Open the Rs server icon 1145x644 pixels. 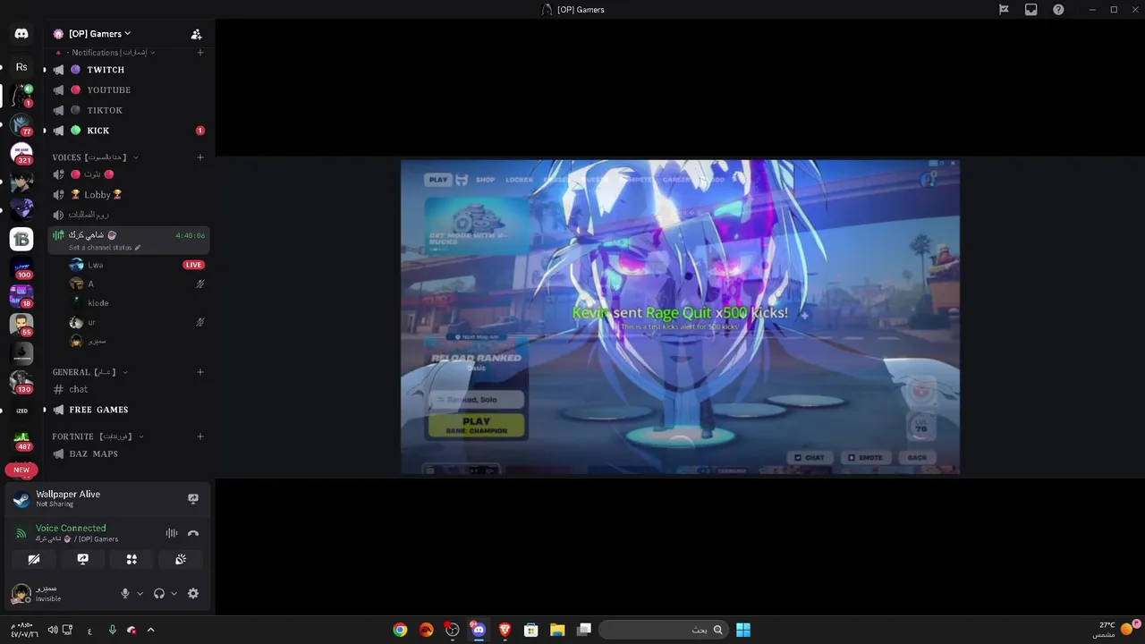(x=21, y=67)
